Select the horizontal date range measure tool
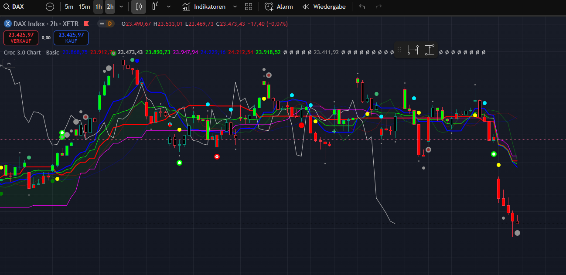The image size is (566, 275). (x=413, y=50)
